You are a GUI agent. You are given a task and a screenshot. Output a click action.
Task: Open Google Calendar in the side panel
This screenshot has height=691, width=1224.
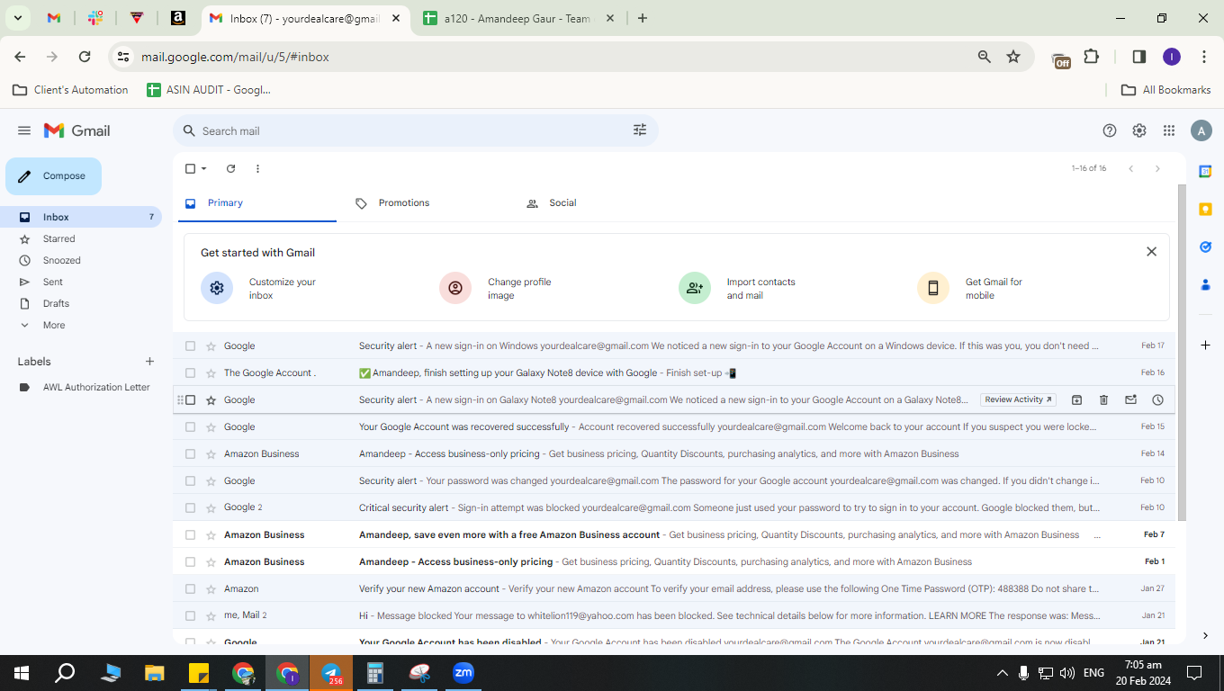point(1205,171)
